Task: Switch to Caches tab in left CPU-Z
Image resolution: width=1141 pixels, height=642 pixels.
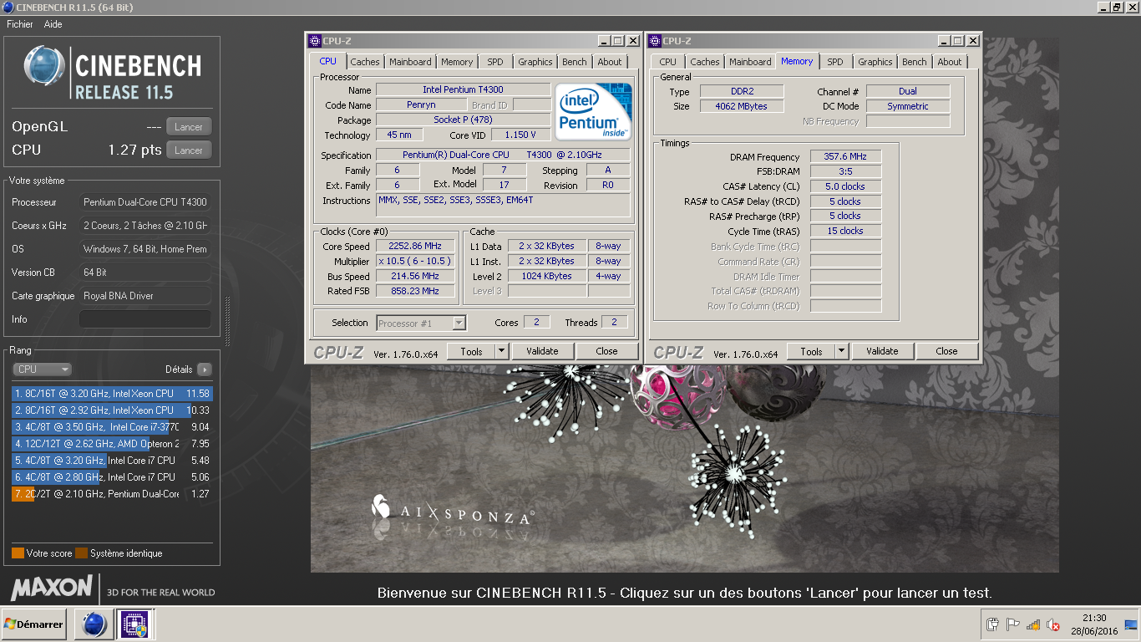Action: click(365, 62)
